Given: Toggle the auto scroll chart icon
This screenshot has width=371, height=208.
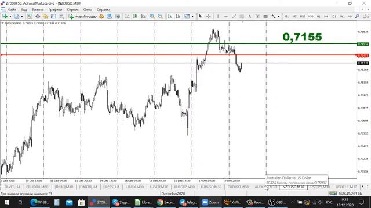Looking at the screenshot, I should click(170, 16).
